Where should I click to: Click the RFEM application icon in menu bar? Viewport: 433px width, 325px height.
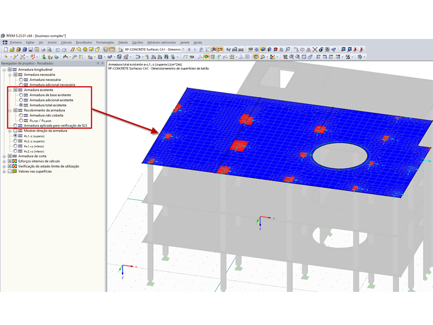point(5,42)
